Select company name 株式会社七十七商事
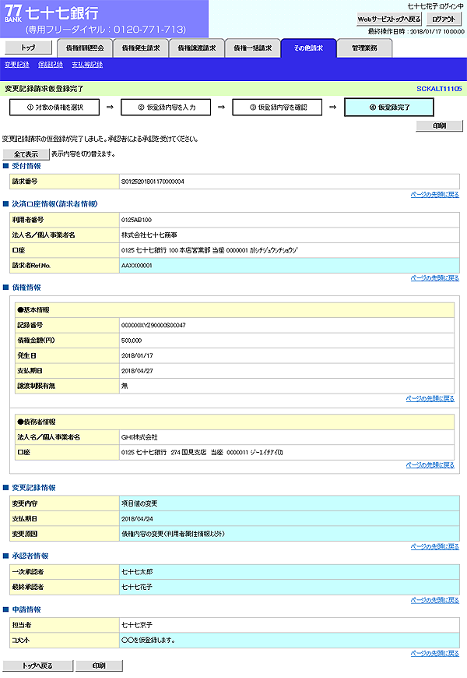The height and width of the screenshot is (678, 467). (x=149, y=235)
